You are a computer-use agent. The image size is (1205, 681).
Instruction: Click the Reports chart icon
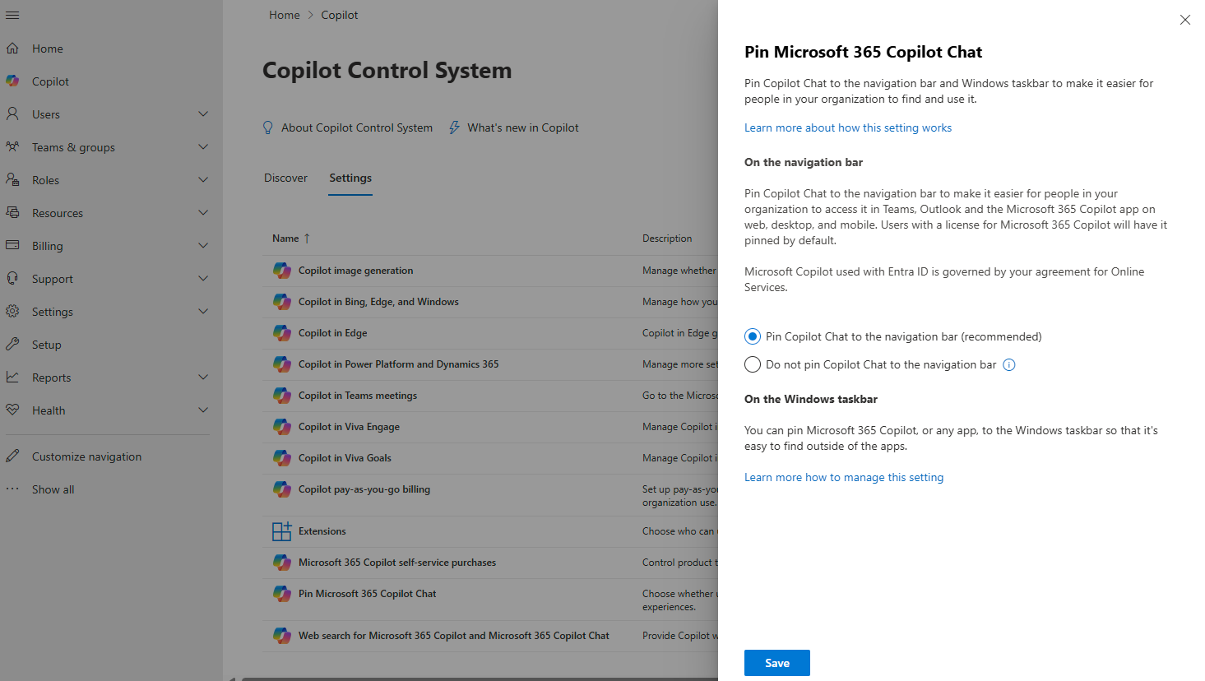pos(12,378)
